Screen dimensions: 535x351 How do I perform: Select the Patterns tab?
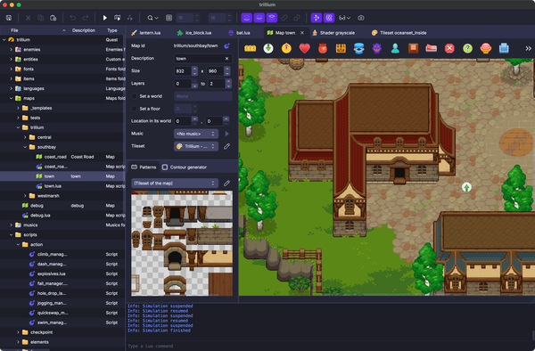[144, 167]
